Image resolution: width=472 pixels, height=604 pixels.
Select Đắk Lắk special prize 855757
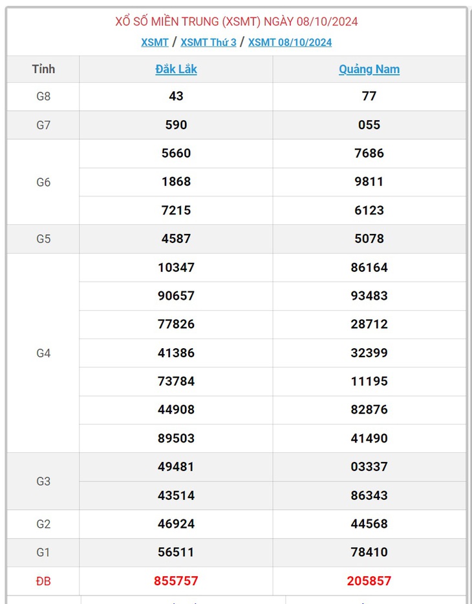[x=177, y=581]
